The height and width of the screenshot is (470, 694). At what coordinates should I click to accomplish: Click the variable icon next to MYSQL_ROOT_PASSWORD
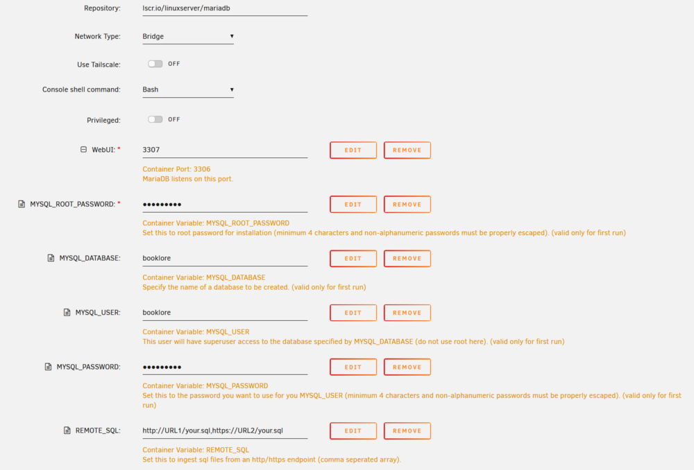click(22, 204)
